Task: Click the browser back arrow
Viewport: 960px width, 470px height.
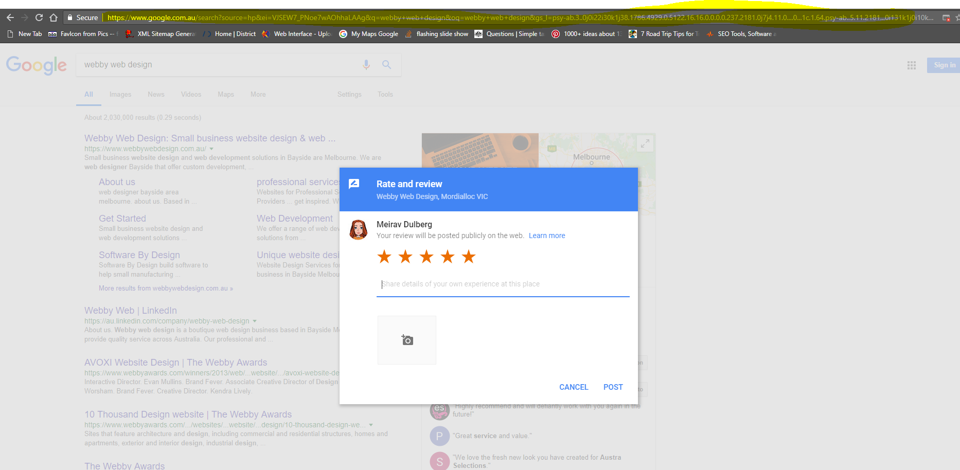Action: tap(10, 17)
